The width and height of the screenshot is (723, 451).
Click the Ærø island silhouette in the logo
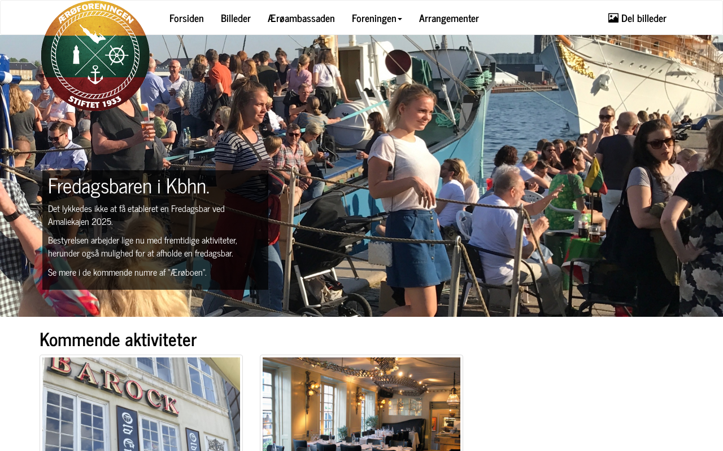coord(93,34)
